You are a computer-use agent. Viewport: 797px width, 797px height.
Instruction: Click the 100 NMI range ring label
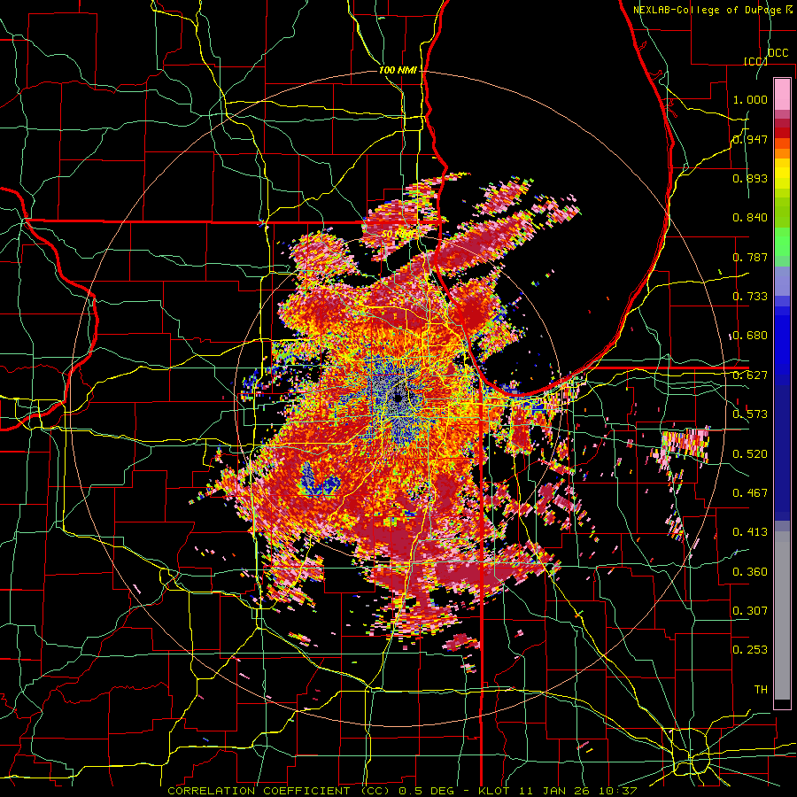coord(398,70)
